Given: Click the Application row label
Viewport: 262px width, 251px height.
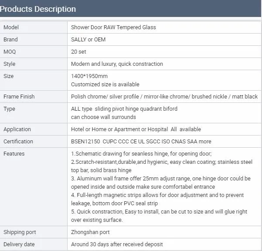Looking at the screenshot, I should coord(18,129).
